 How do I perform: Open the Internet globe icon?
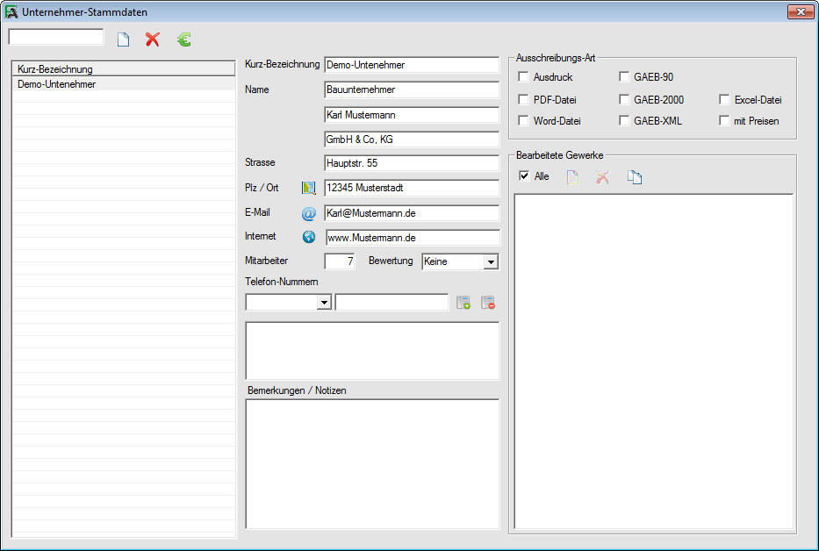coord(309,237)
